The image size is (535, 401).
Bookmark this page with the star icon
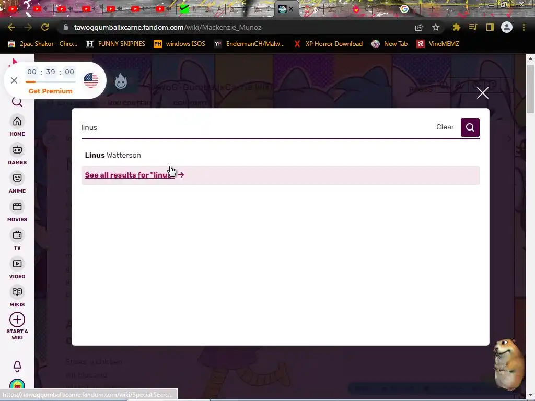click(x=435, y=28)
